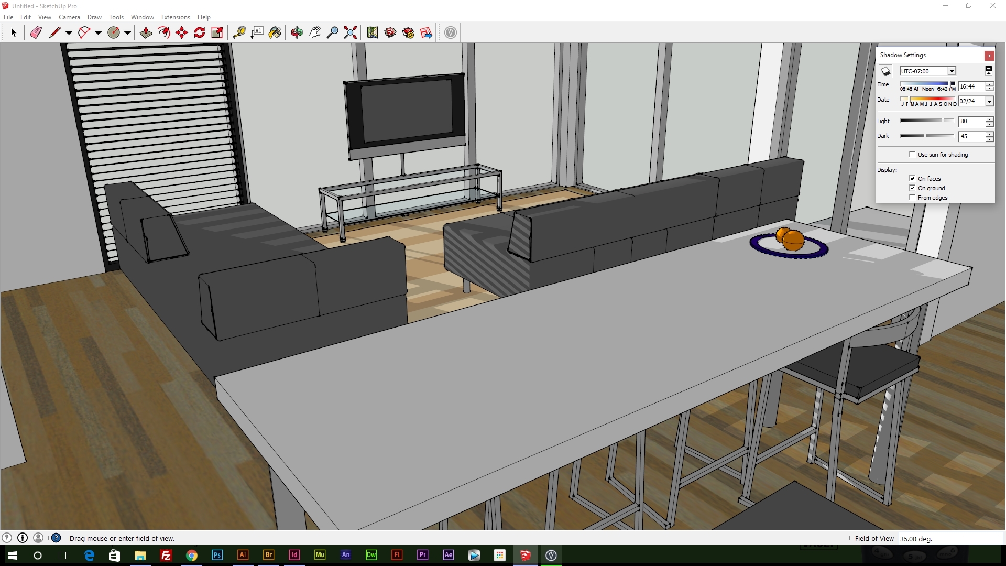Open the Camera menu
Screen dimensions: 1006x566
(x=69, y=17)
